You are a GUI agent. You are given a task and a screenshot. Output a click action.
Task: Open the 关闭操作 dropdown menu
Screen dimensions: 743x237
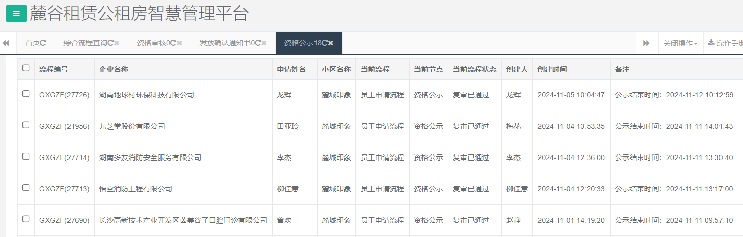point(680,43)
